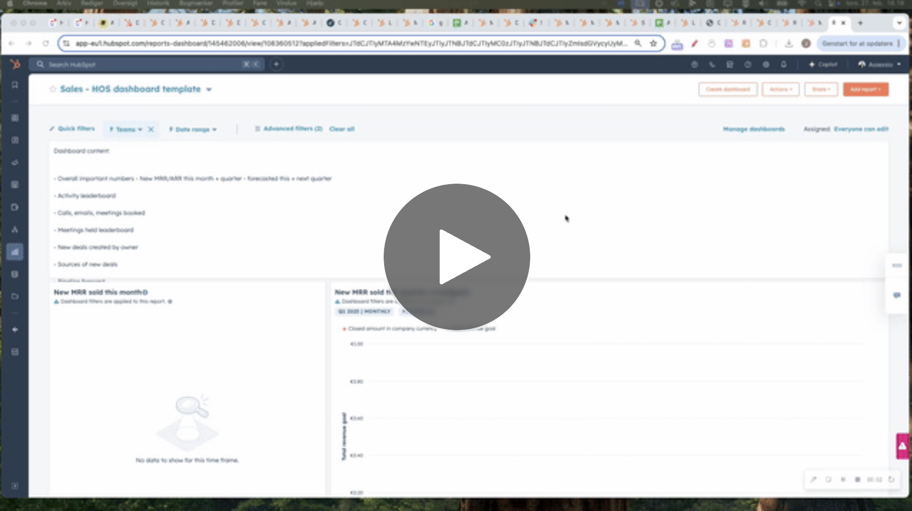
Task: Click the Add report button
Action: [865, 89]
